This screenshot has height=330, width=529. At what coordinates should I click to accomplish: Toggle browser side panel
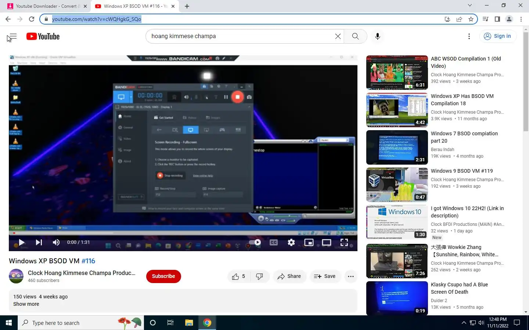tap(497, 19)
